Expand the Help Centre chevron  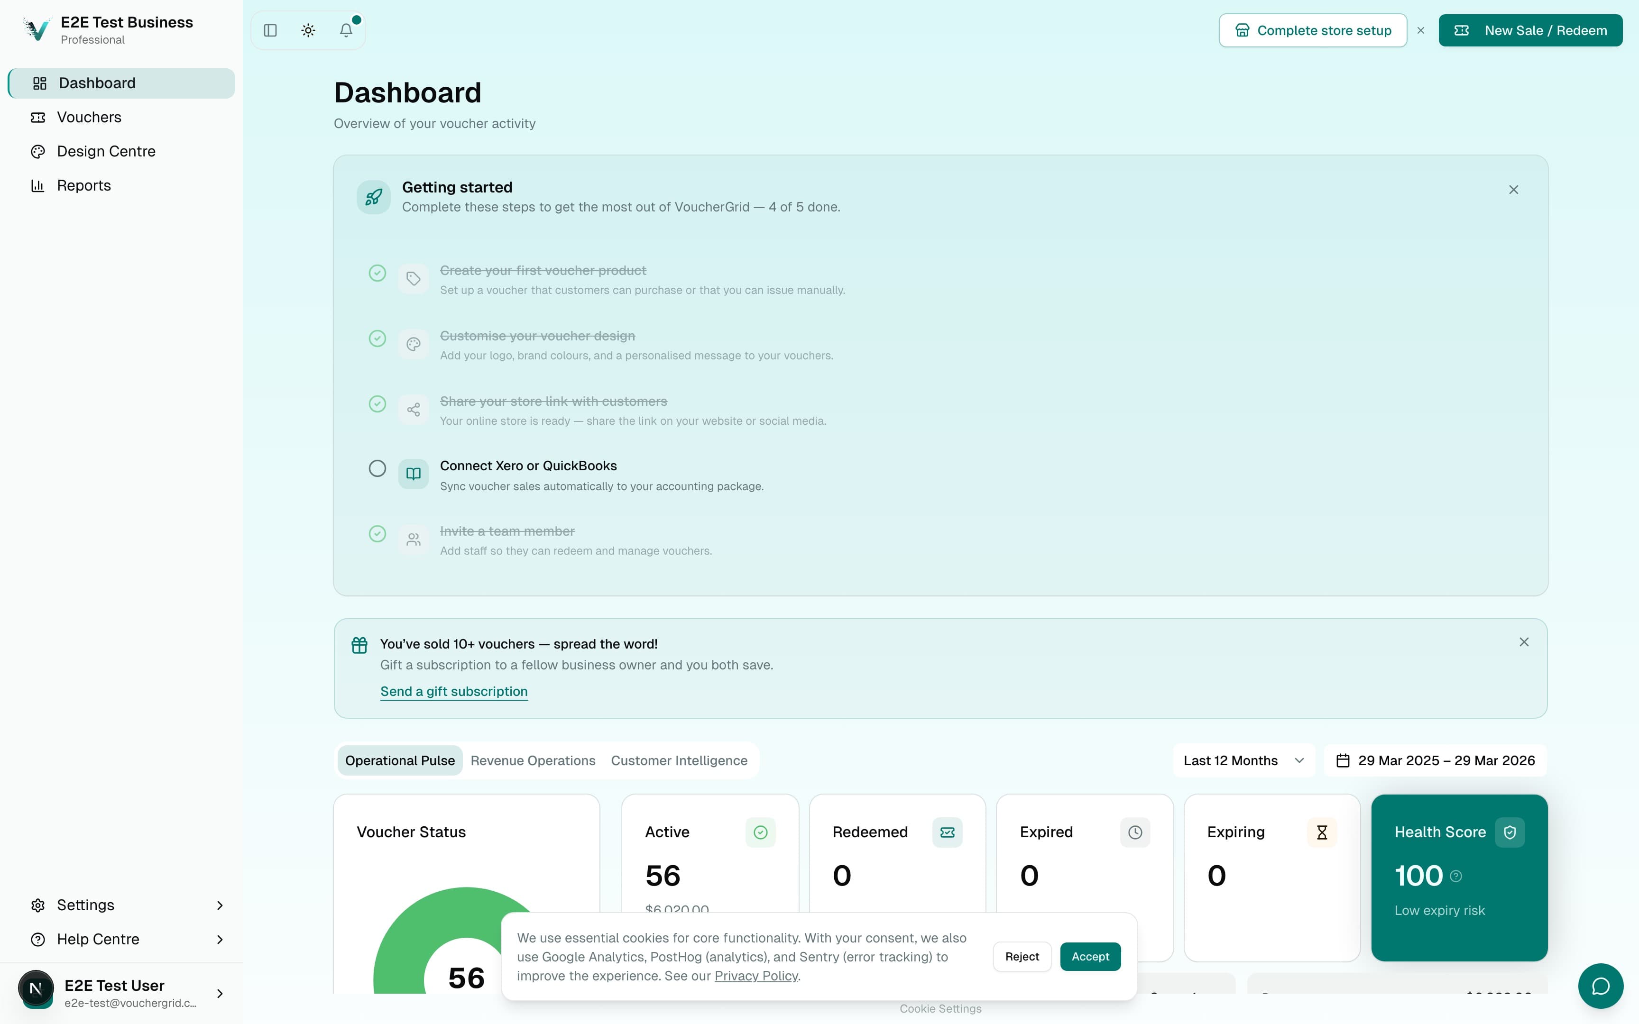pos(220,939)
